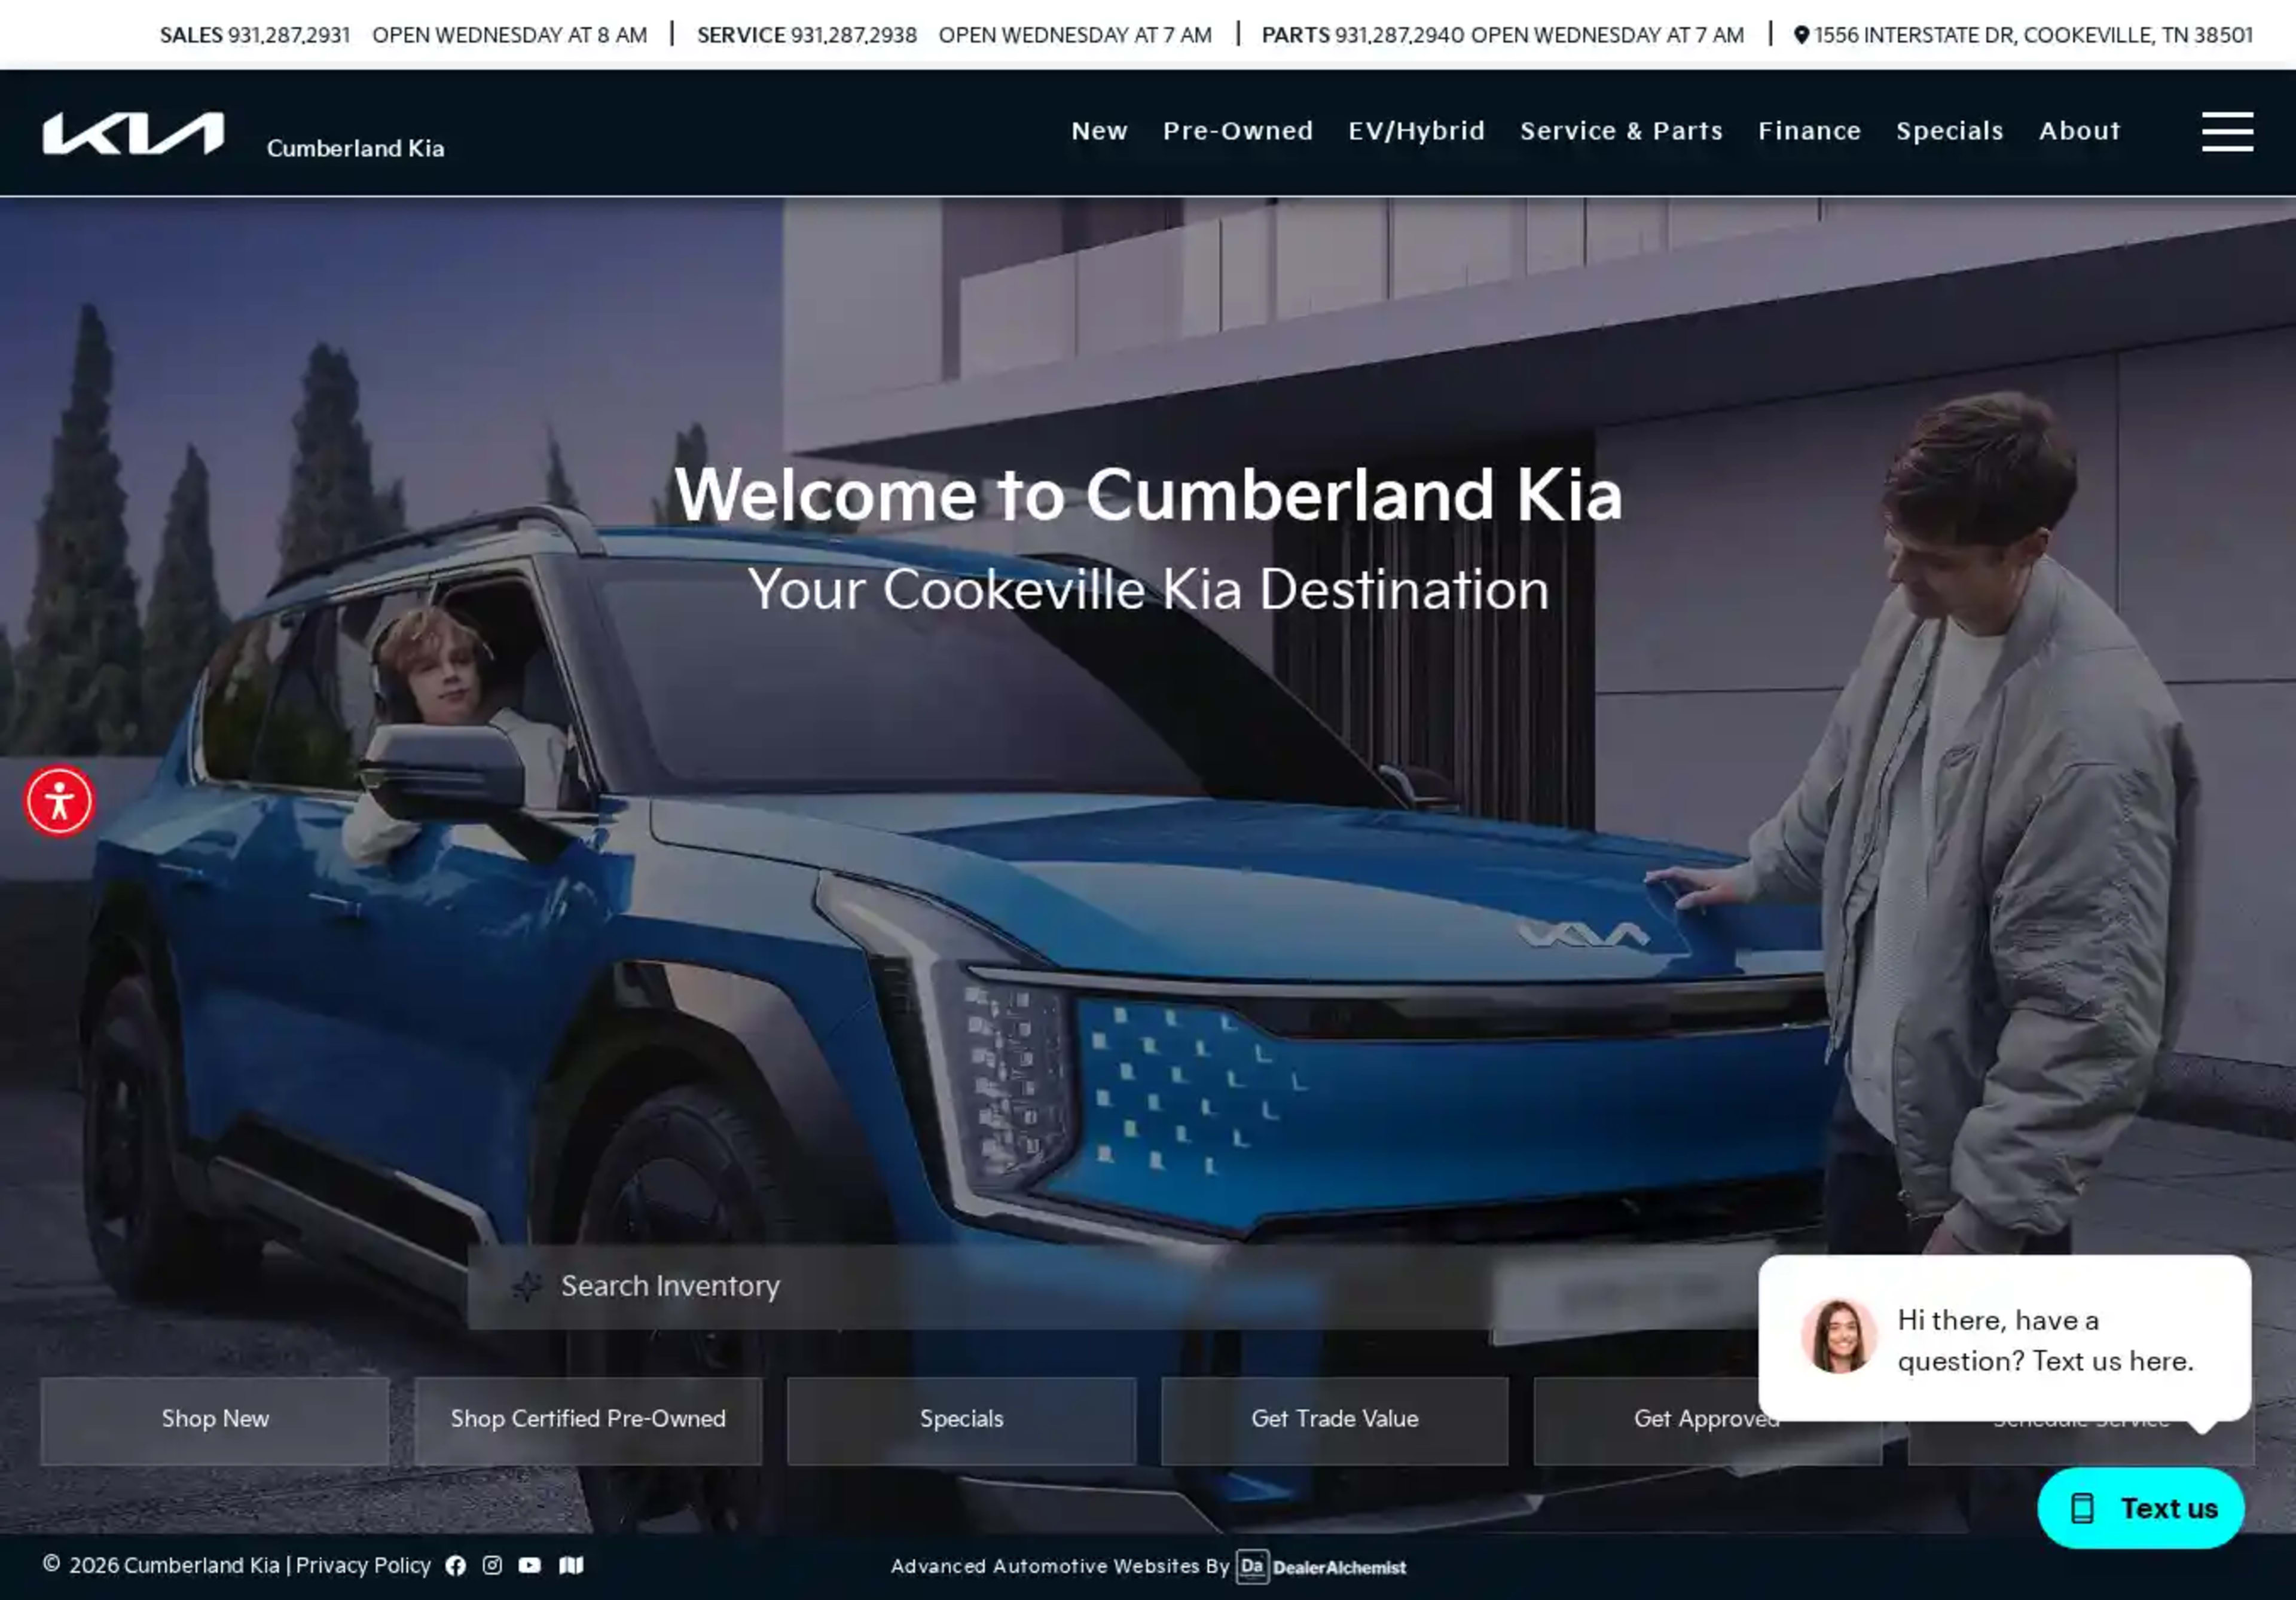This screenshot has width=2296, height=1600.
Task: Open the Specials menu in navigation
Action: (1949, 131)
